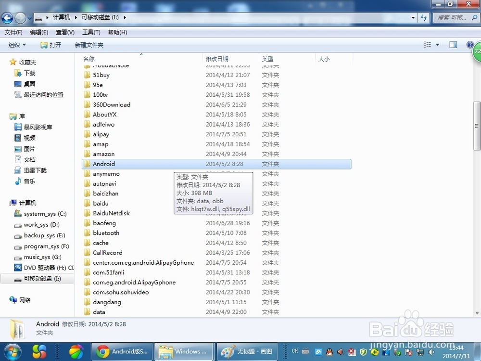Open Help via the question mark icon
The width and height of the screenshot is (481, 361).
469,45
